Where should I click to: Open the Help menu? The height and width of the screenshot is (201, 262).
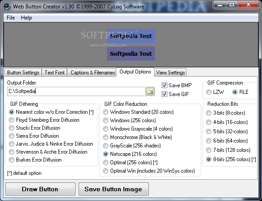pyautogui.click(x=26, y=18)
